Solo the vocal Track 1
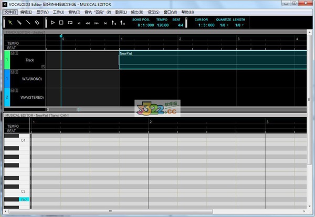This screenshot has height=217, width=315. (16, 53)
